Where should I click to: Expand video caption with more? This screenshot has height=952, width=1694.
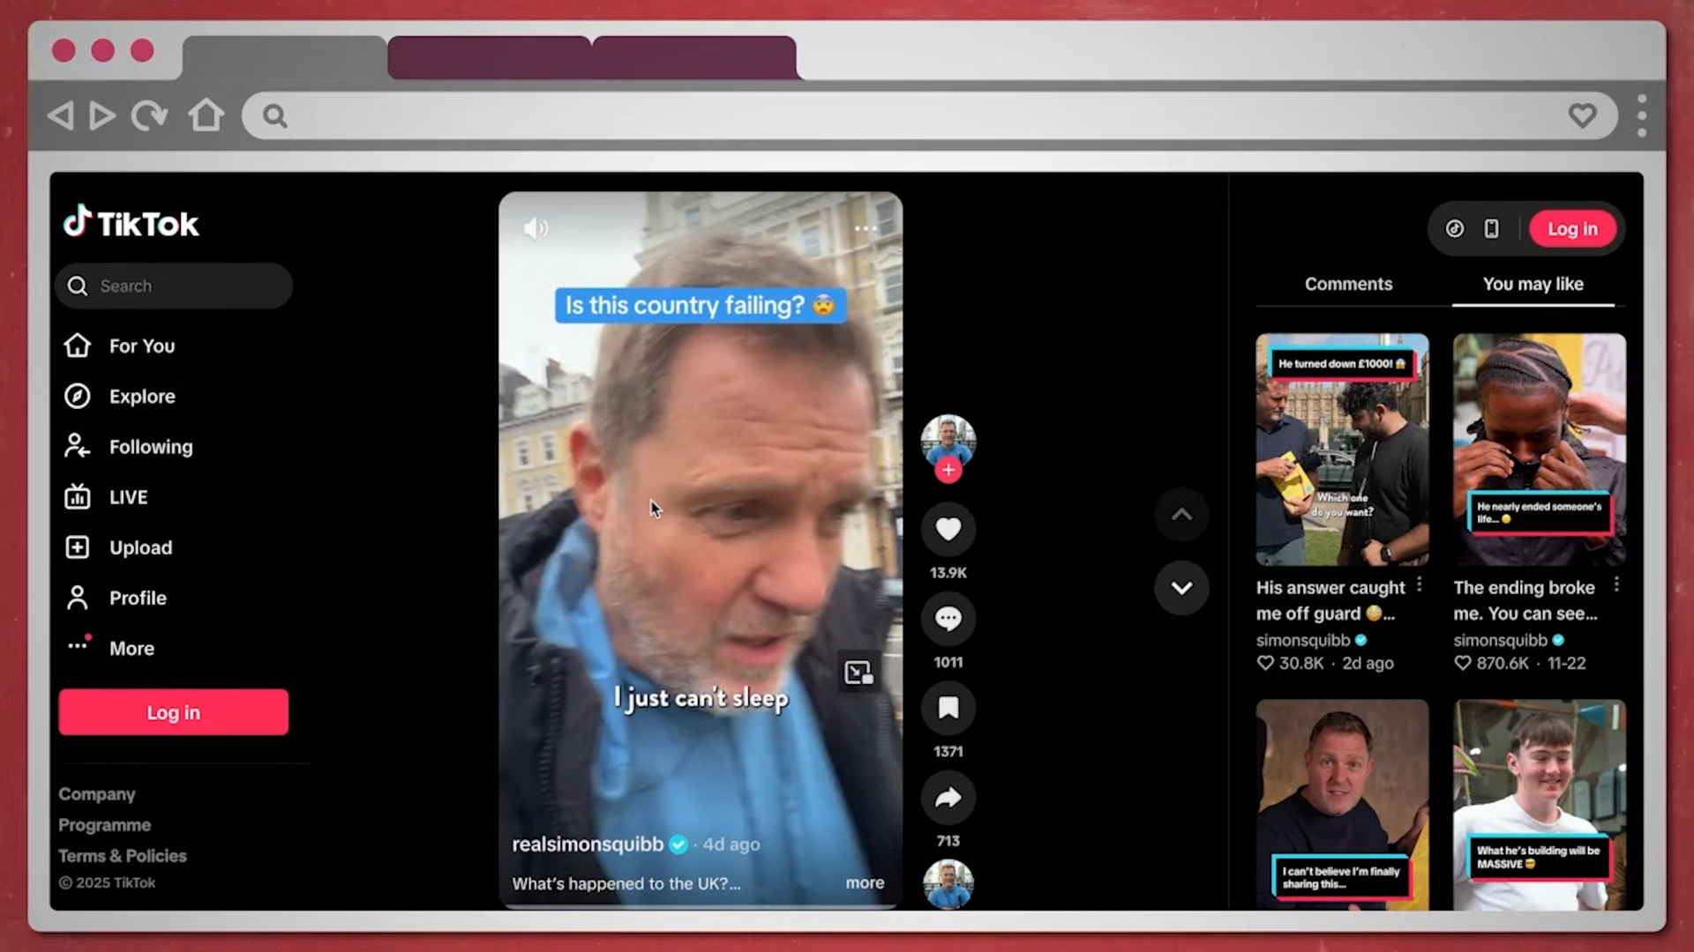coord(864,882)
